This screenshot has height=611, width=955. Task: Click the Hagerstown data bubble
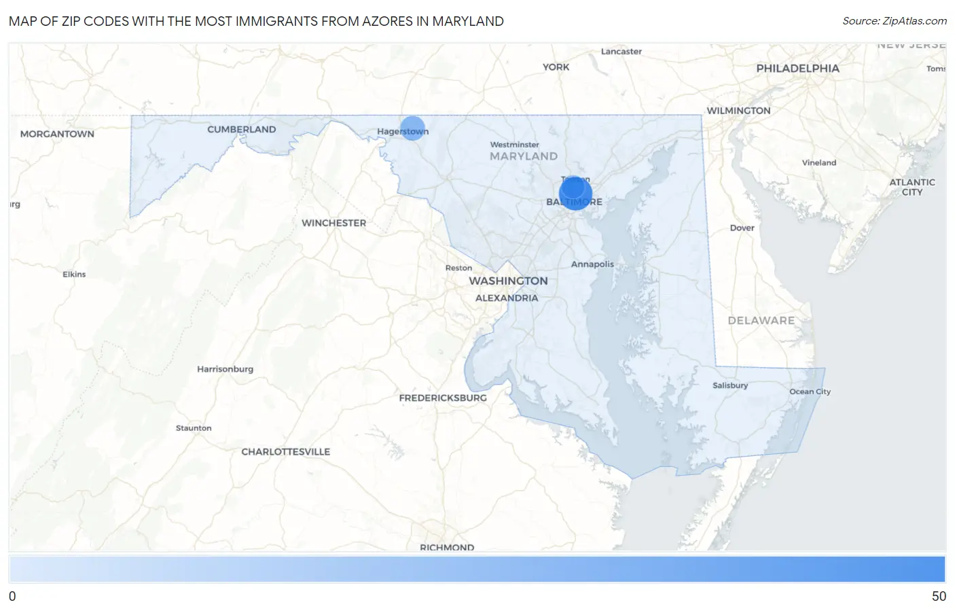click(x=412, y=128)
